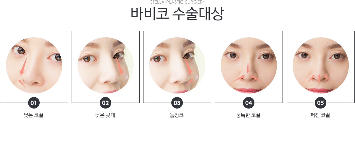The height and width of the screenshot is (147, 355).
Task: Click the STELLA PLASTIC SURGERY text
Action: 178,2
